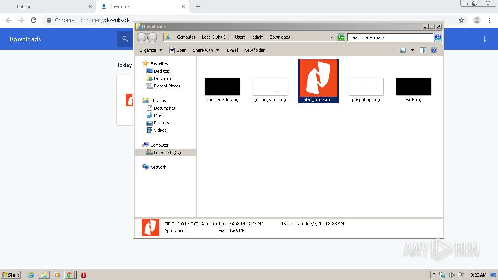Select the joinedgrand.png thumbnail
Image resolution: width=498 pixels, height=280 pixels.
pos(270,86)
